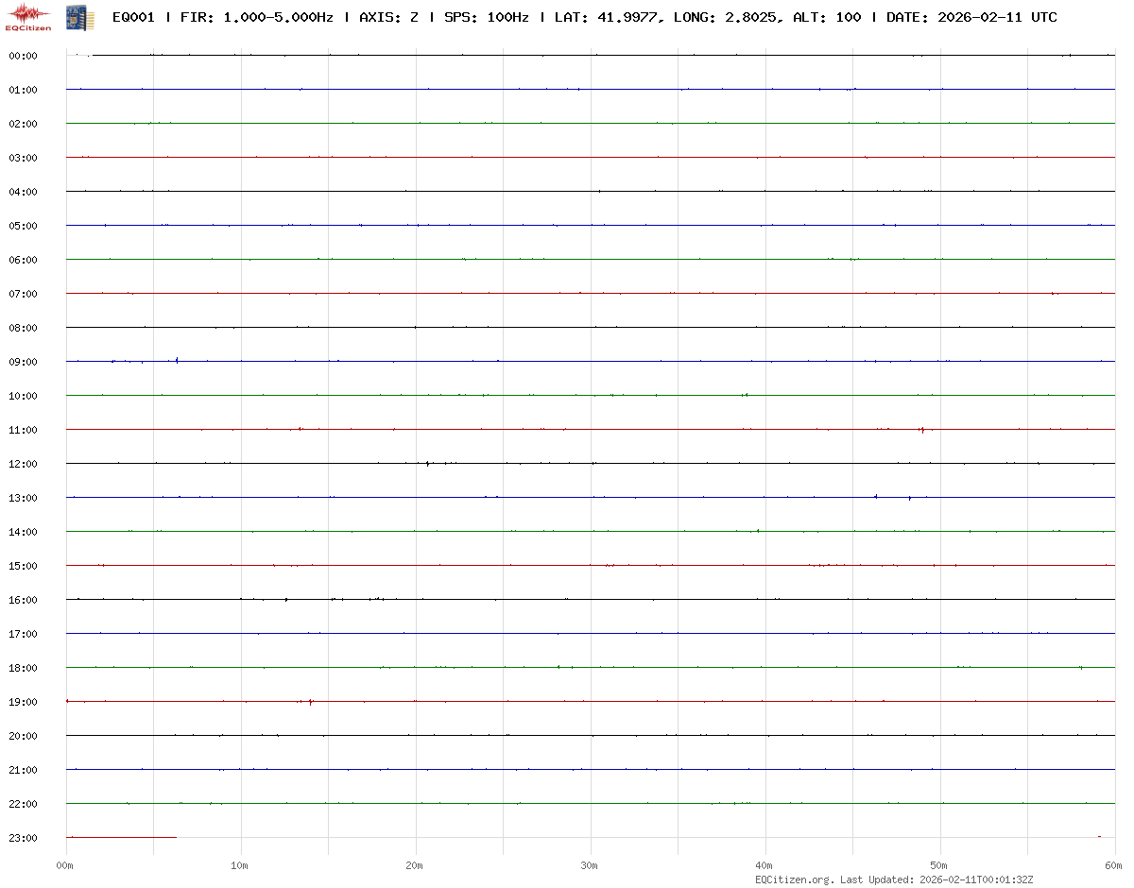
Task: Click the spike on the 19:00 red trace
Action: pos(311,702)
